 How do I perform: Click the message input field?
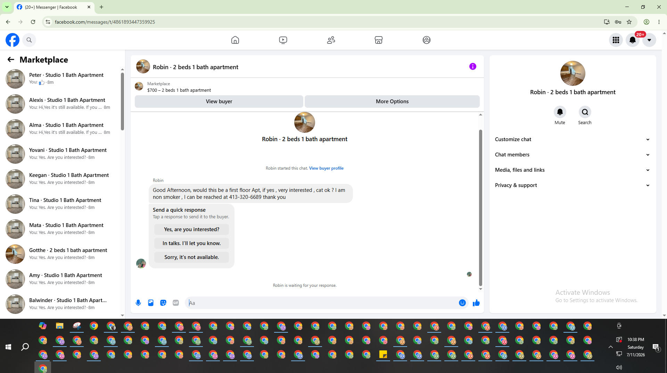pos(322,303)
